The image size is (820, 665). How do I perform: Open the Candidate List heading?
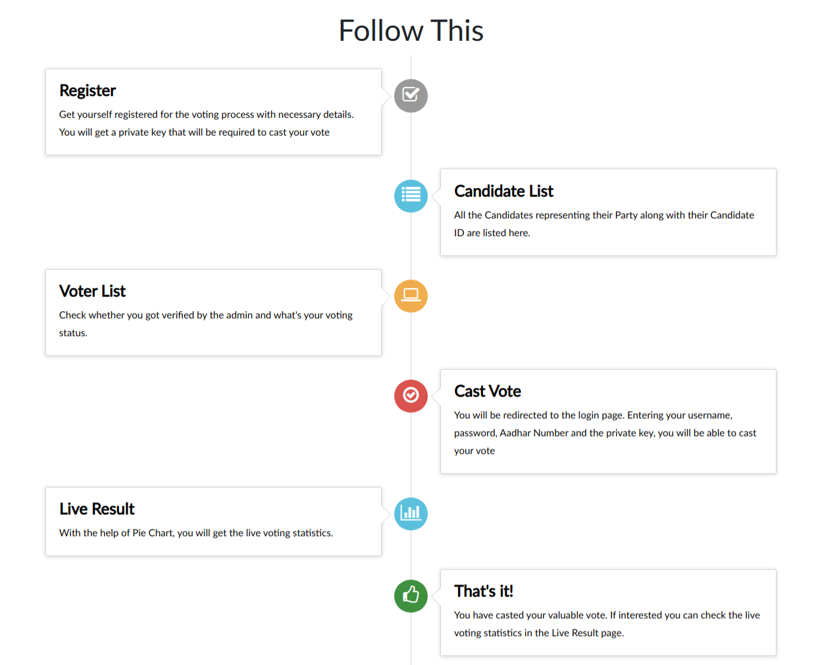pos(503,191)
